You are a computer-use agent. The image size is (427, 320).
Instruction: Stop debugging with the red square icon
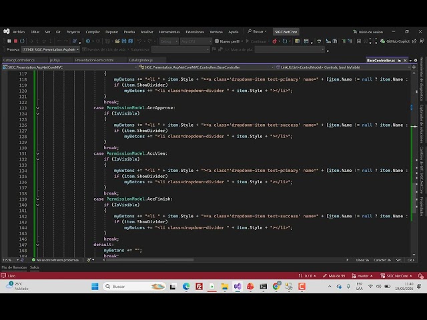(15, 41)
